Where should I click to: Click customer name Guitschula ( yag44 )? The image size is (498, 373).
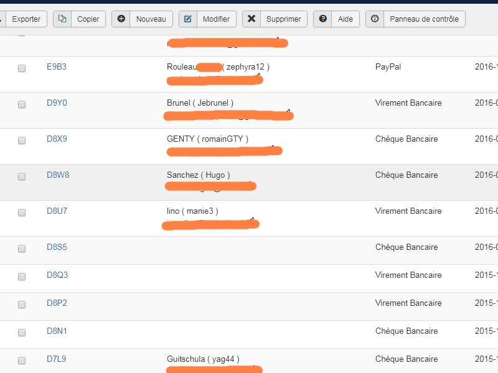pos(204,359)
